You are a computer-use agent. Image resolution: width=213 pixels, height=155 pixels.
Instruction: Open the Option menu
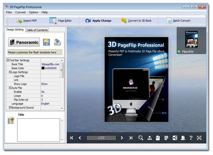pos(33,12)
